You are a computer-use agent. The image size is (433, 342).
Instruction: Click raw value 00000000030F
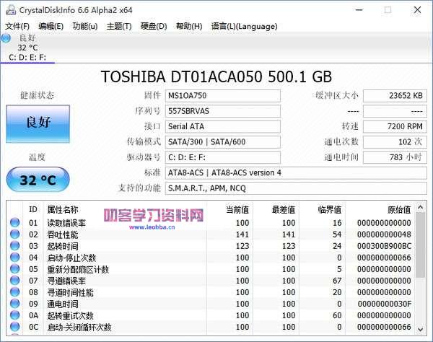click(384, 304)
